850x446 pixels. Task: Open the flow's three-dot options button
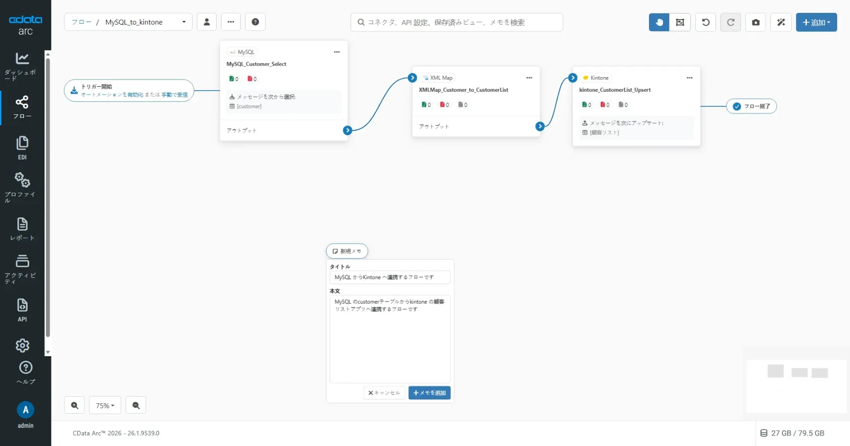pos(231,22)
